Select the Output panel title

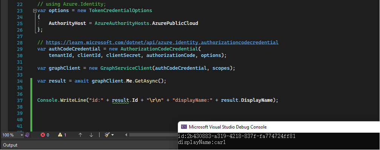coord(10,145)
